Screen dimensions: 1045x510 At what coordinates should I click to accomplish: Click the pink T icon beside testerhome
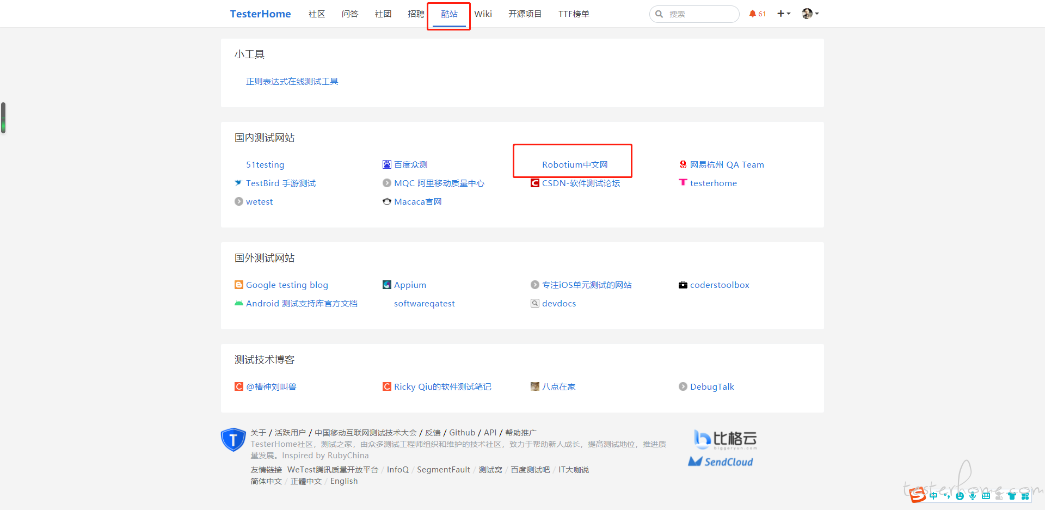click(x=683, y=182)
